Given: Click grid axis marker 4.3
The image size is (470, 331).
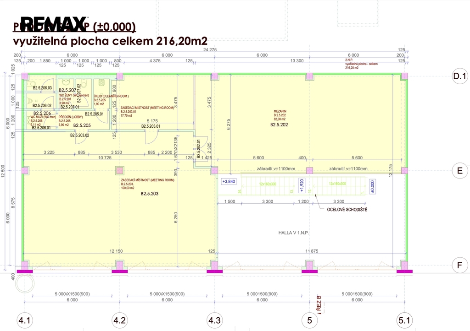Looking at the screenshot, I should pyautogui.click(x=214, y=320).
